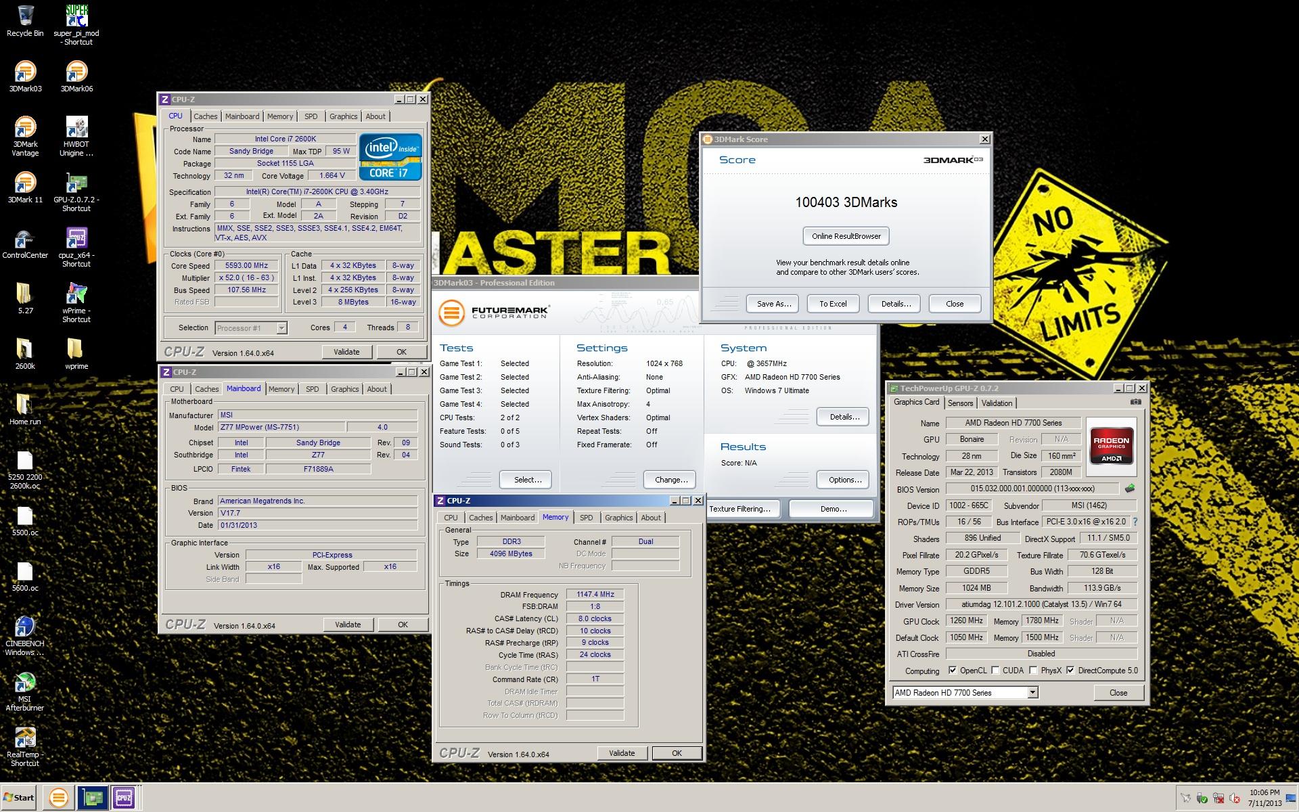Viewport: 1299px width, 812px height.
Task: Click Demo button in 3DMark03
Action: pos(833,509)
